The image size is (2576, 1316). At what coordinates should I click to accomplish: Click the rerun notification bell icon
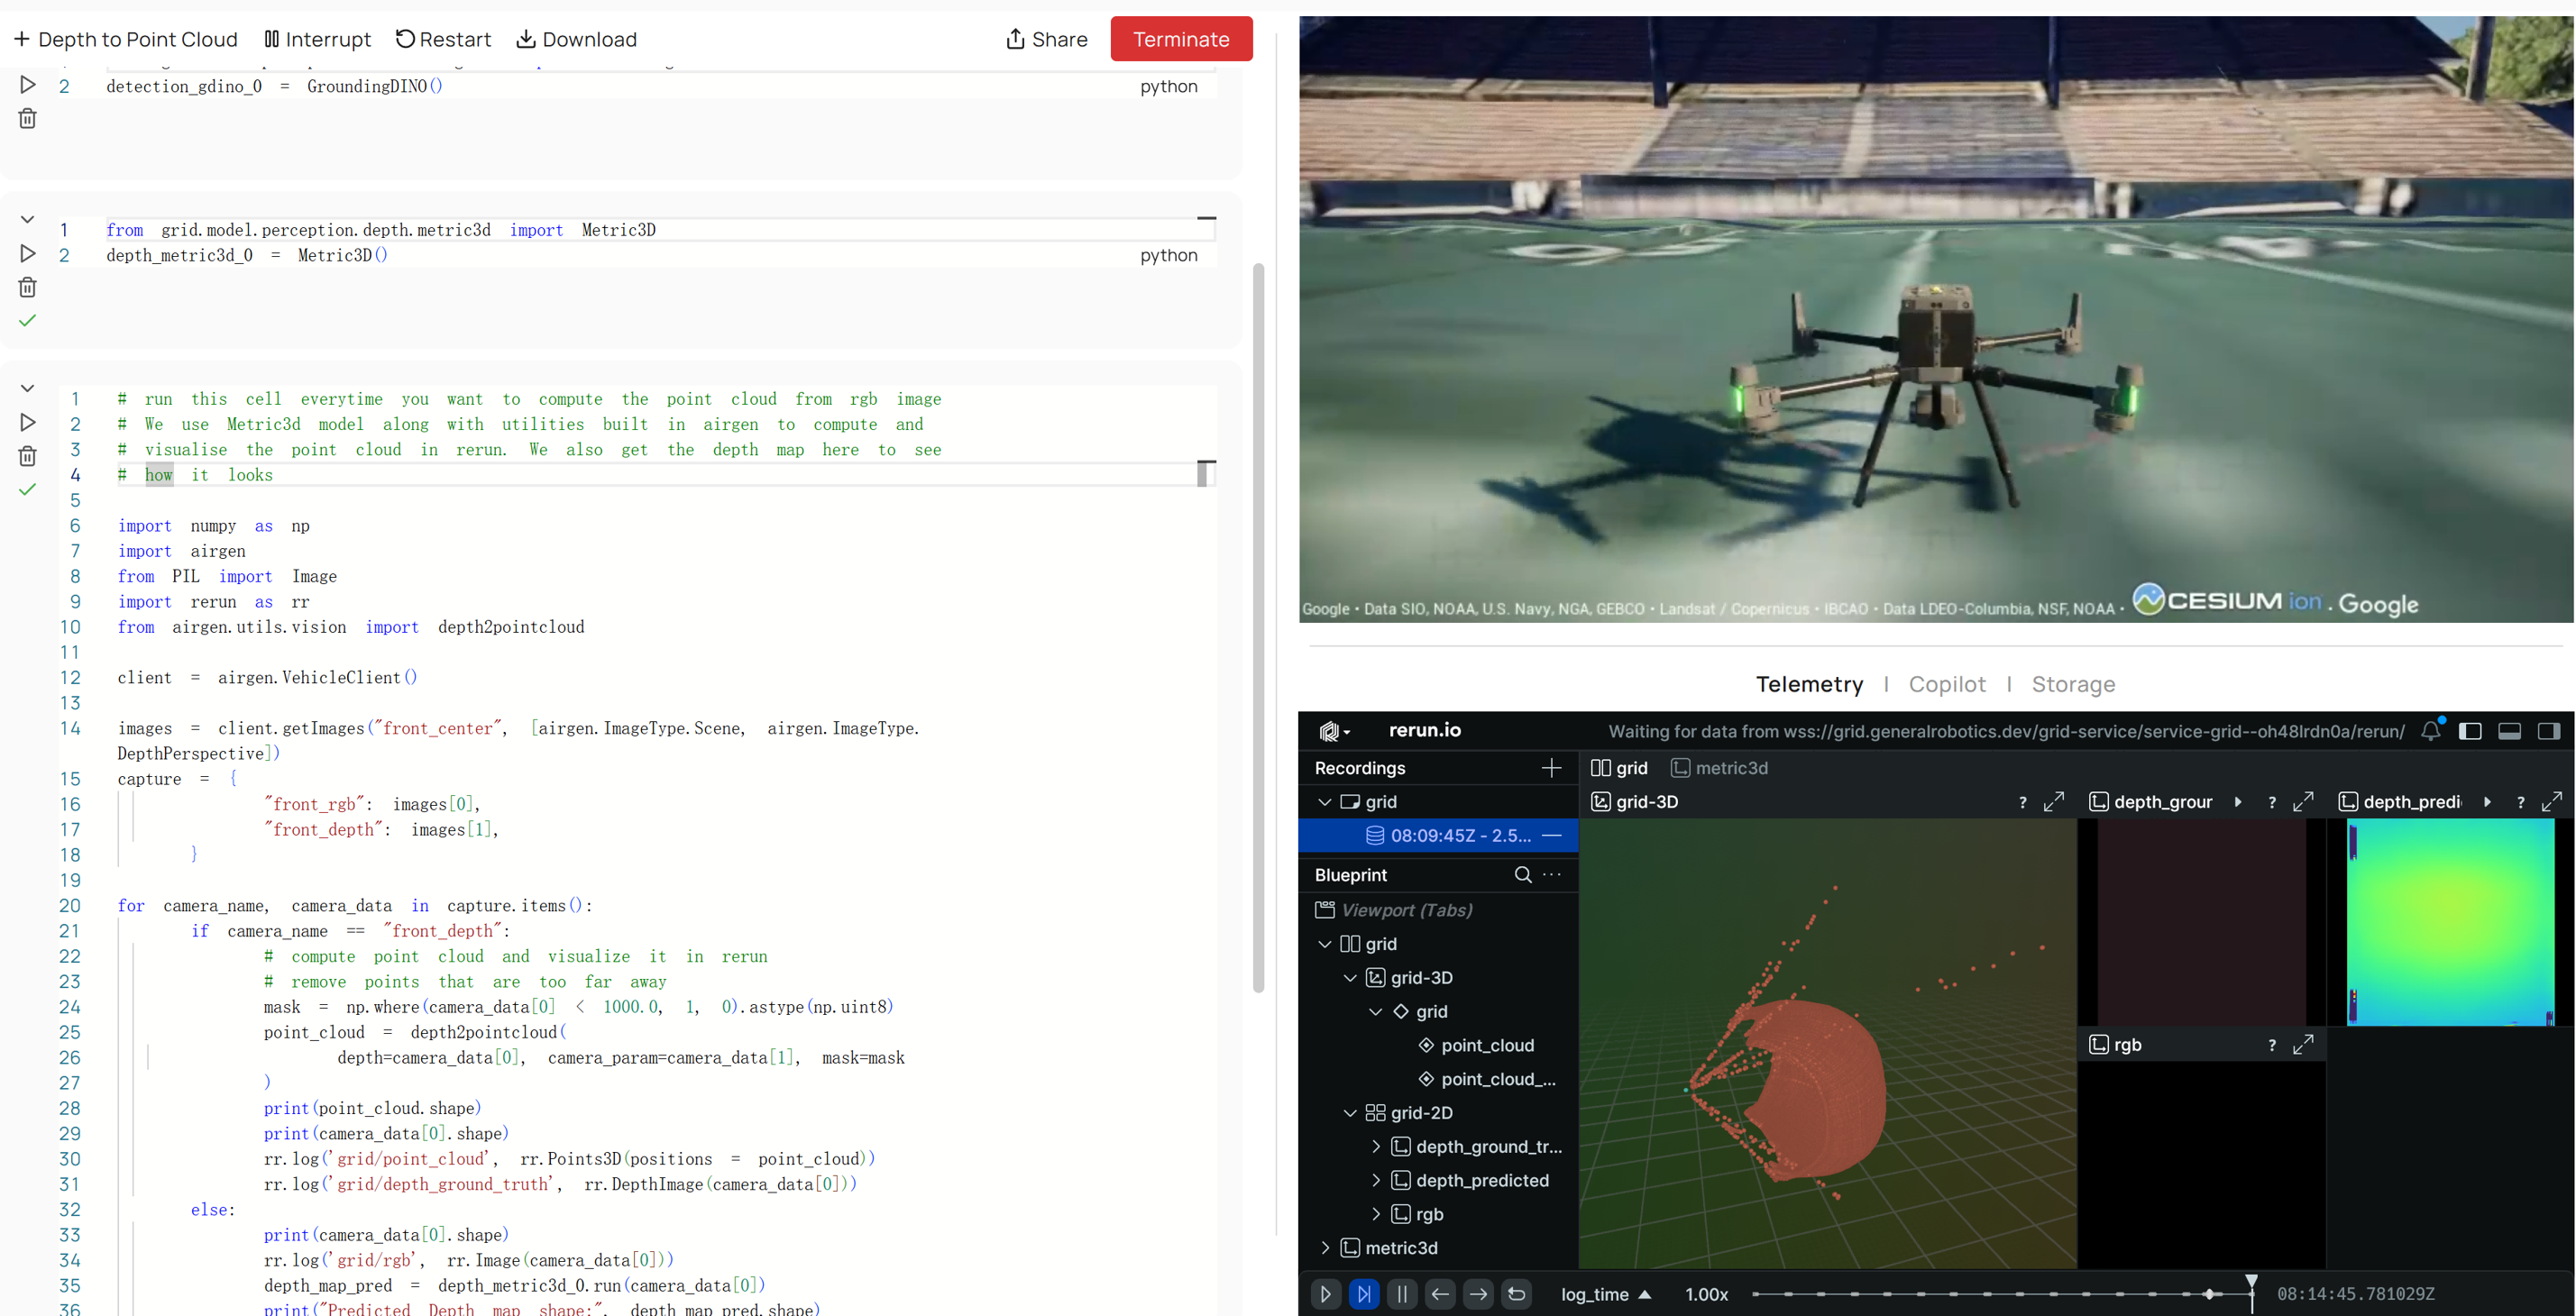[x=2430, y=731]
